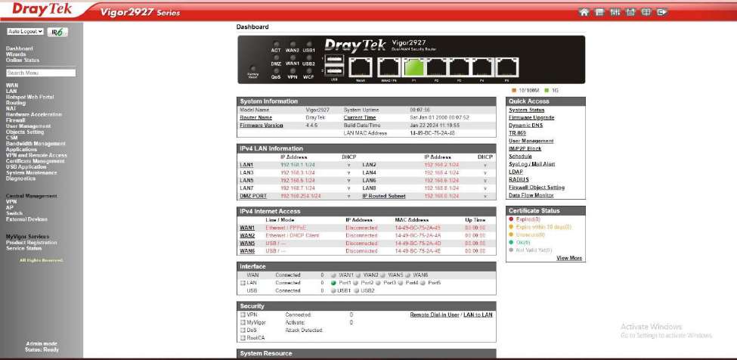Open the WAN menu in sidebar
This screenshot has height=360, width=737.
pos(12,85)
